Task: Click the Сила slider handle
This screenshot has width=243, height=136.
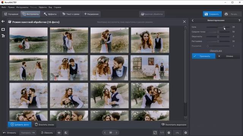Action: pyautogui.click(x=224, y=27)
